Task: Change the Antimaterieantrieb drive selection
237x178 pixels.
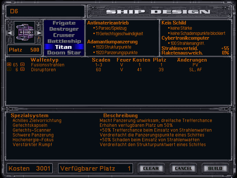Action: pos(105,23)
